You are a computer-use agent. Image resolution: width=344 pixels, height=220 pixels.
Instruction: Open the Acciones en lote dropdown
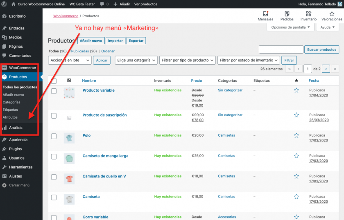pos(70,60)
